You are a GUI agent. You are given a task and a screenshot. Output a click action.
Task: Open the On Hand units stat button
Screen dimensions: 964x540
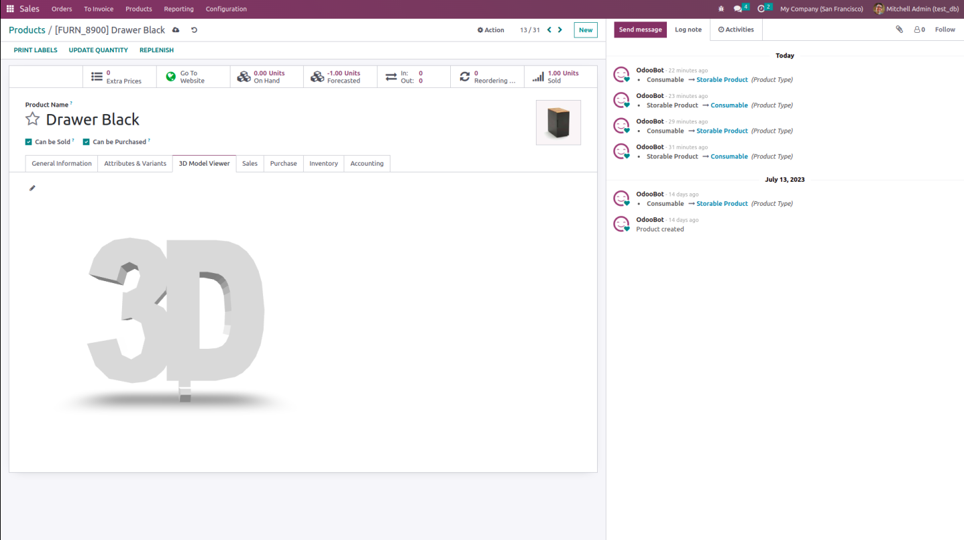(x=267, y=76)
